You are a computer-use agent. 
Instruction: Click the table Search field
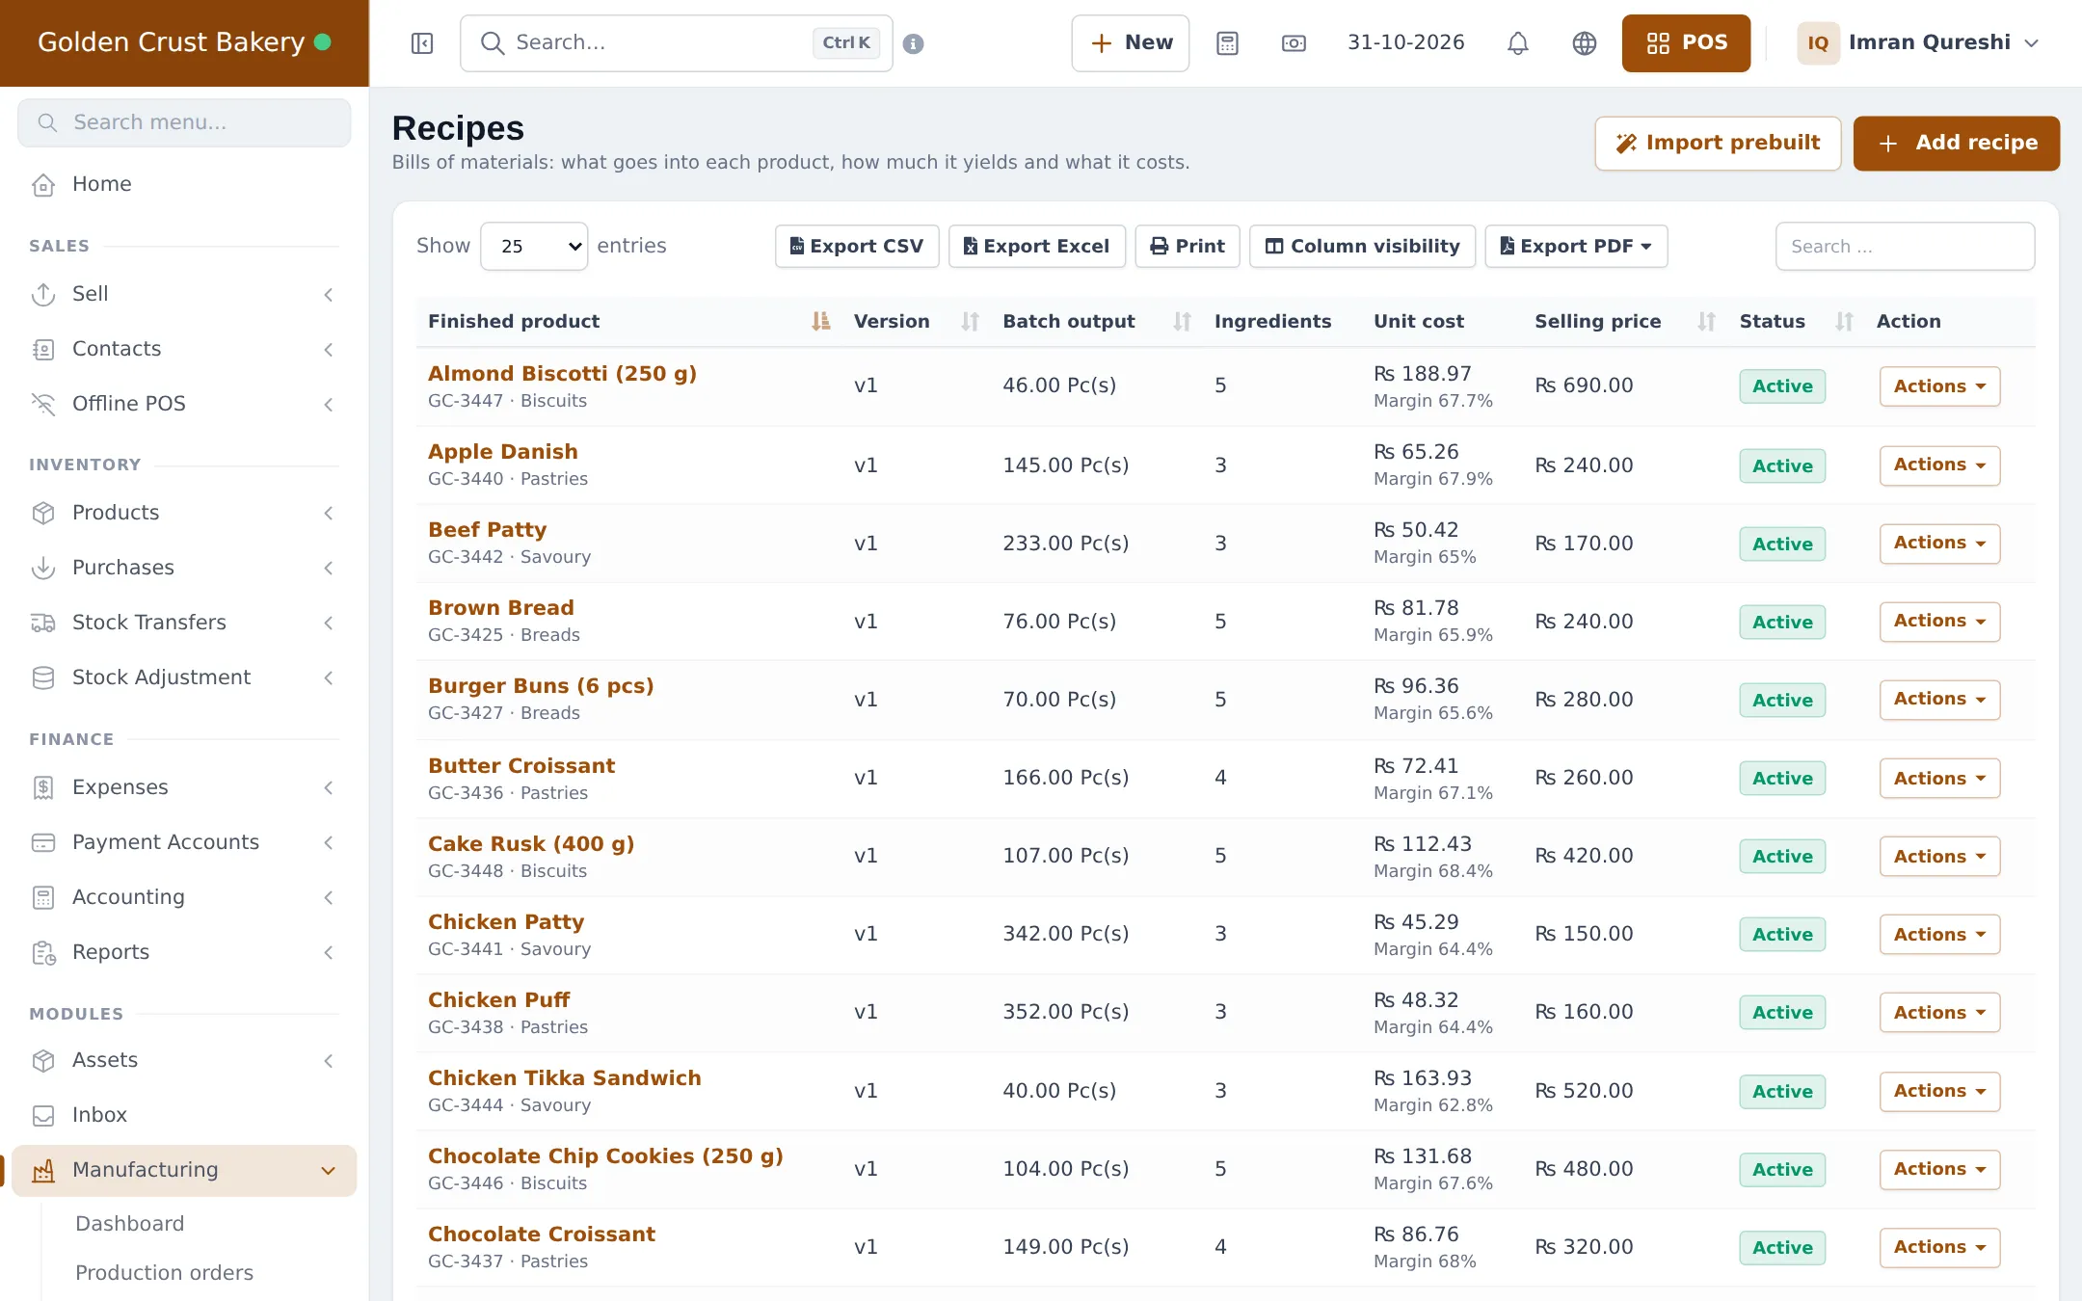pos(1905,246)
